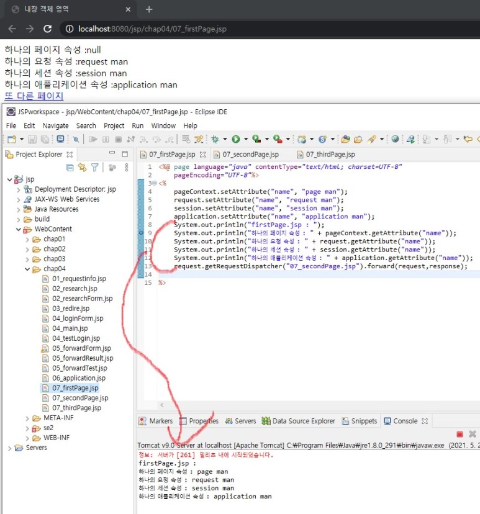Viewport: 480px width, 514px height.
Task: Click Collapse All icon in Project Explorer
Action: coord(70,168)
